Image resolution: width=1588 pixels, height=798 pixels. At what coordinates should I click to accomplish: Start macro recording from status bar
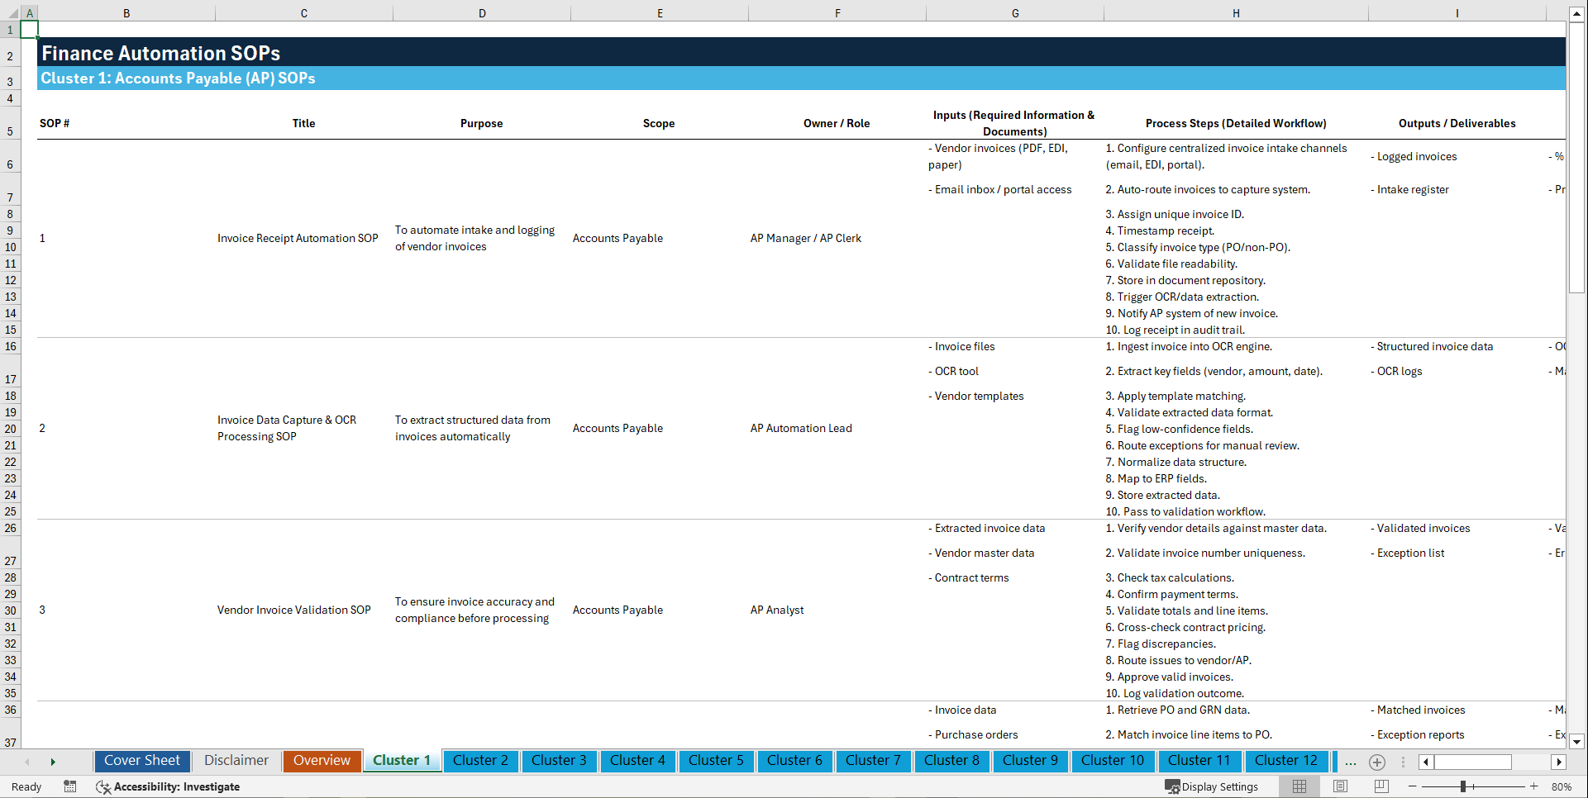(70, 786)
